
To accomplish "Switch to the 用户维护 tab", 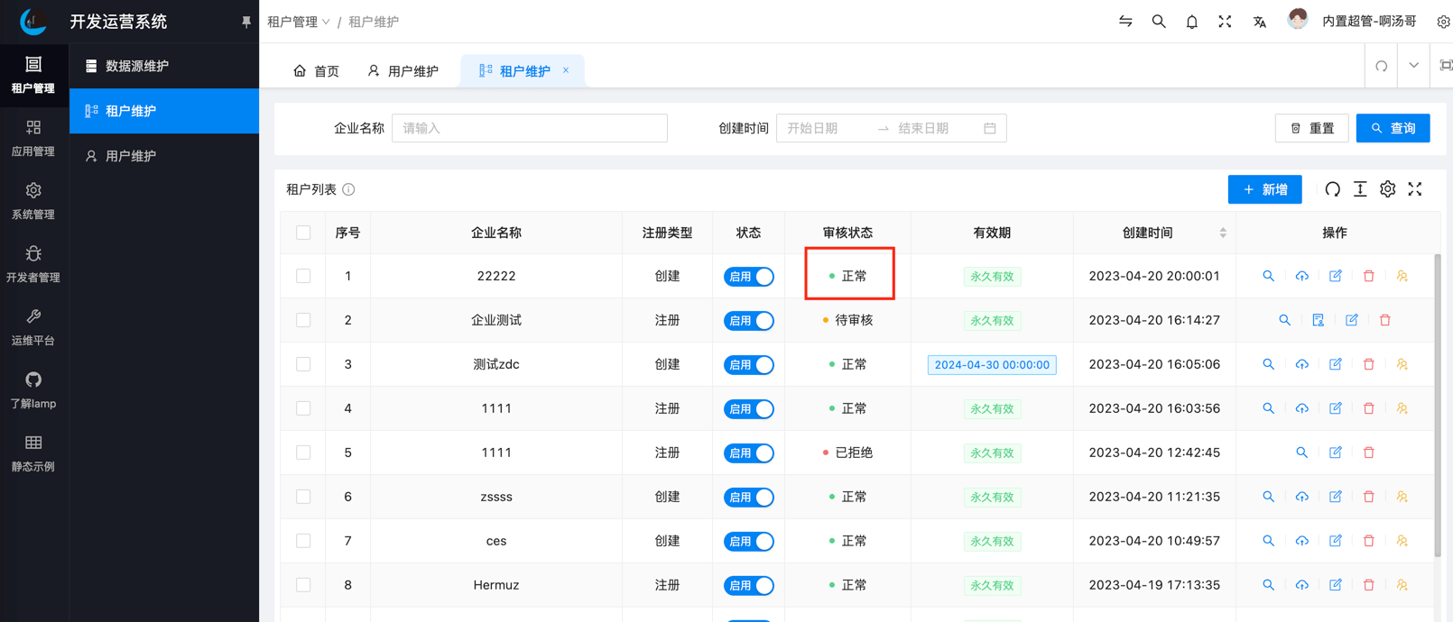I will 403,71.
